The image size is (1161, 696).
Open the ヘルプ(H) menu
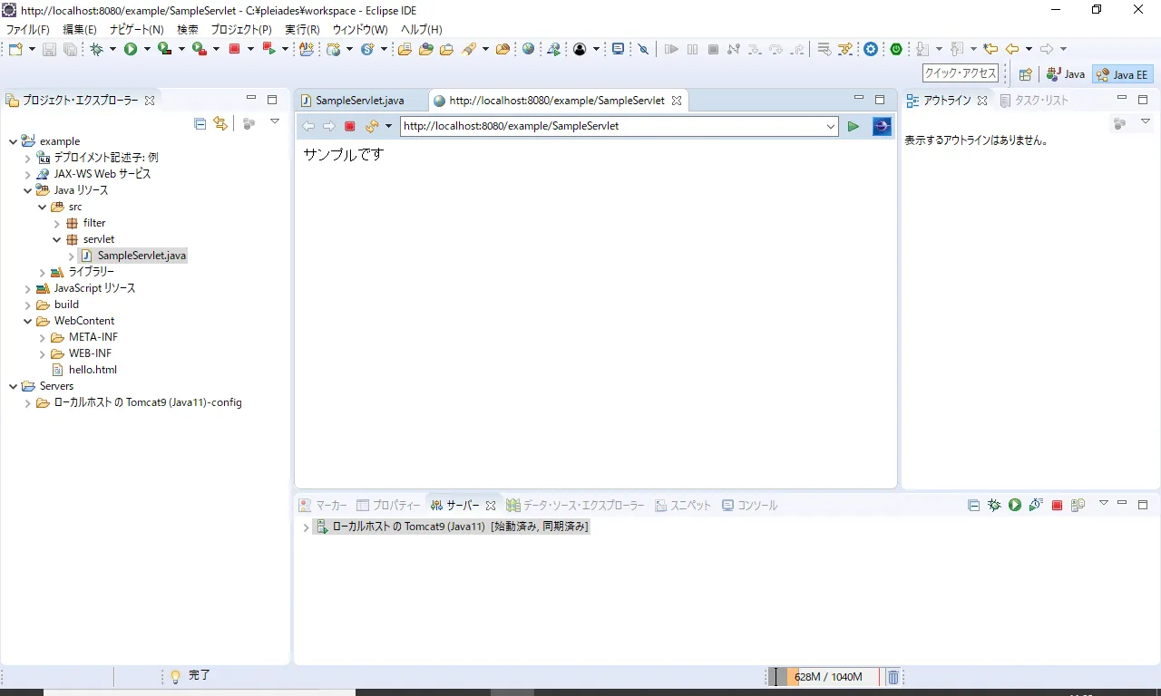(x=422, y=30)
